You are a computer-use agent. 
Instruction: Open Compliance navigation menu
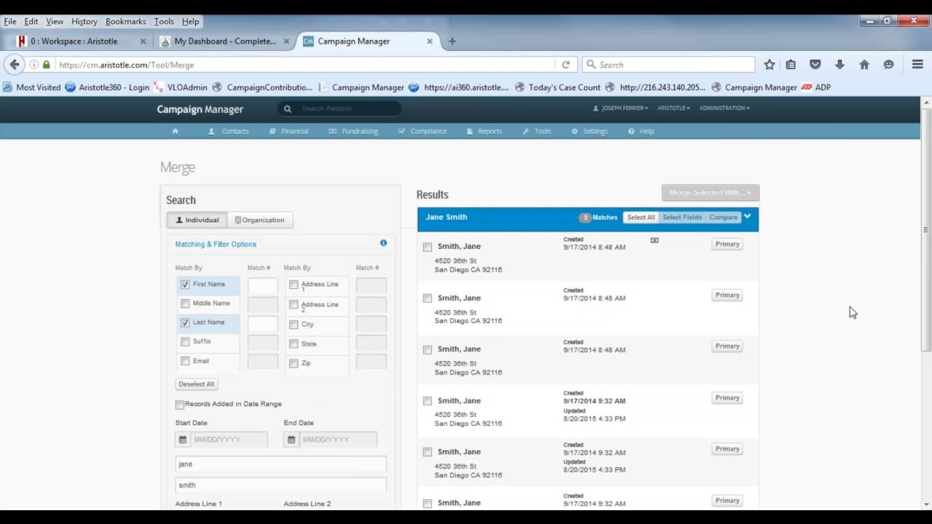422,131
